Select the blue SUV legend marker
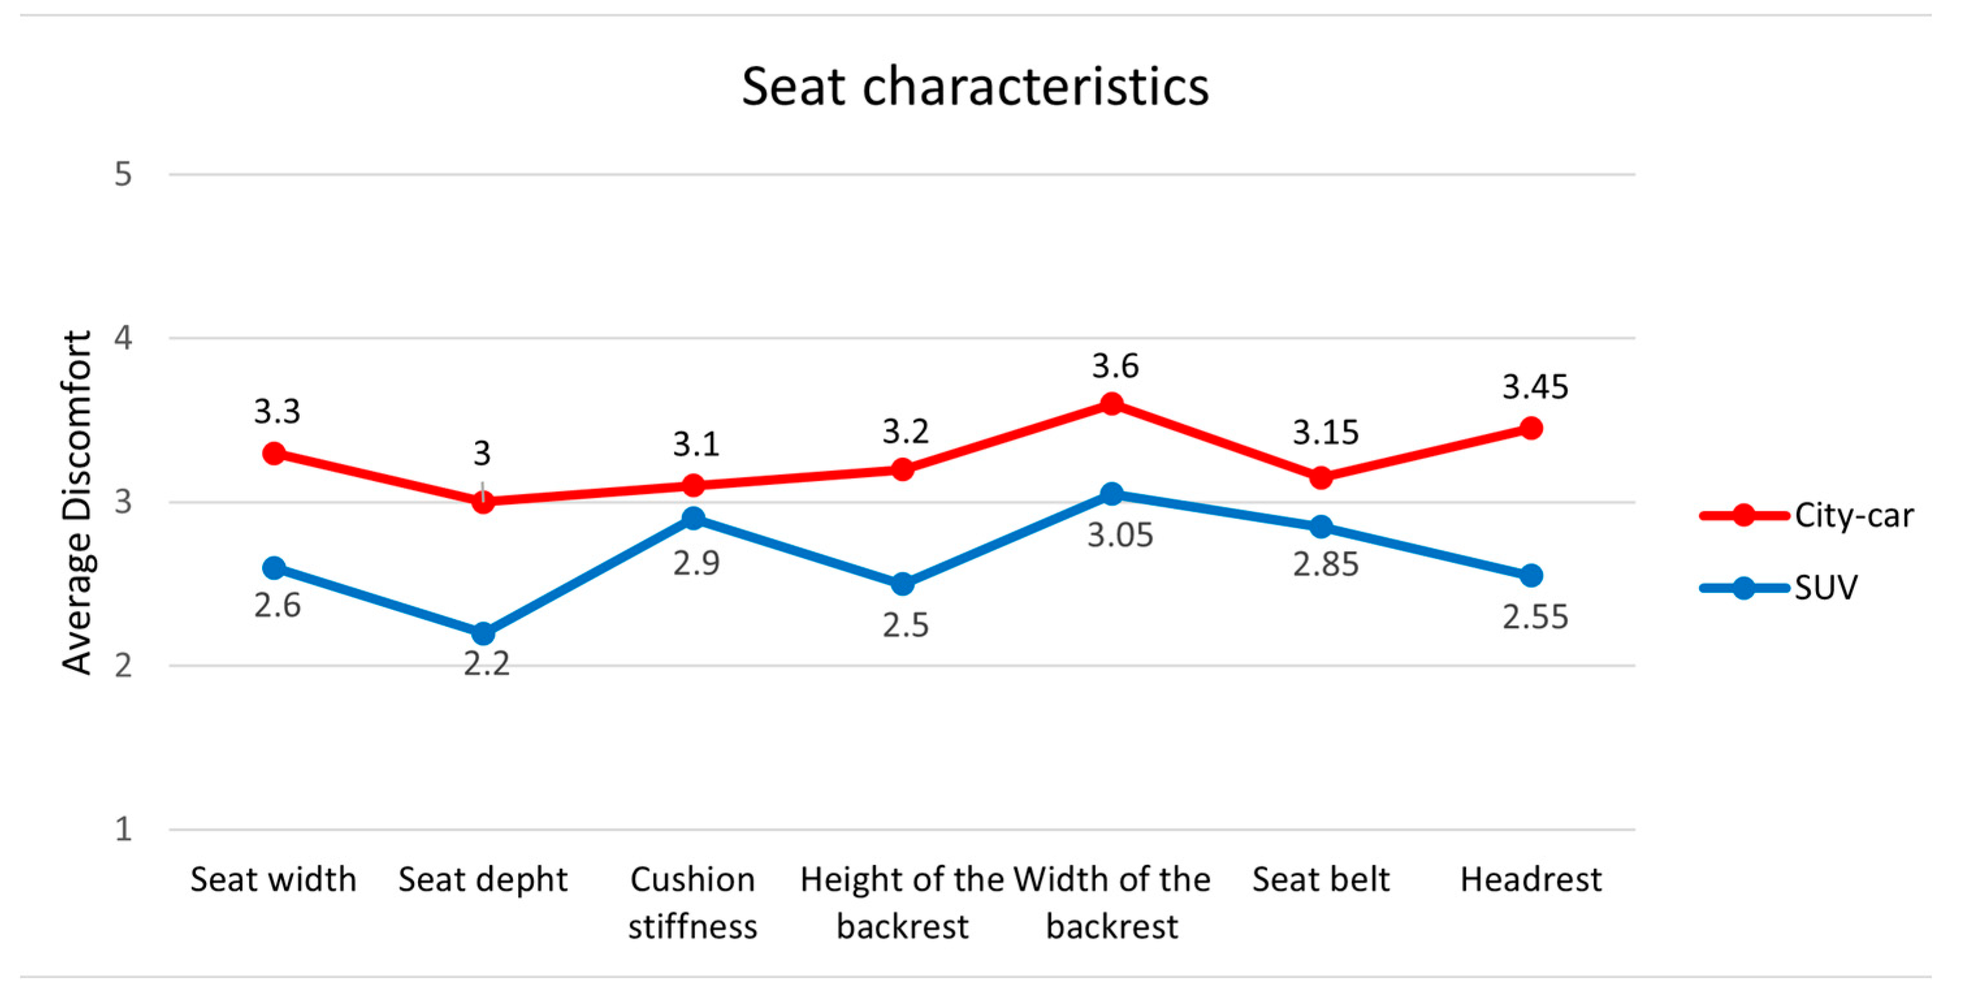Screen dimensions: 1963x994 coord(1743,587)
